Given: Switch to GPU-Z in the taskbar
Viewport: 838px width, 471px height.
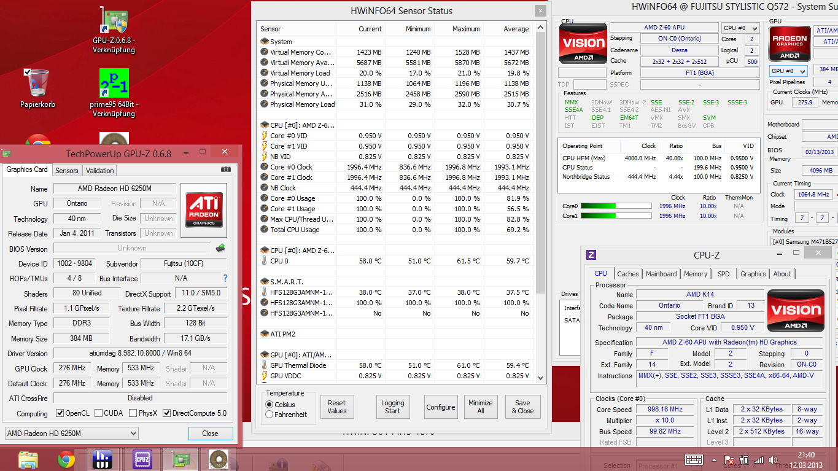Looking at the screenshot, I should pyautogui.click(x=181, y=459).
